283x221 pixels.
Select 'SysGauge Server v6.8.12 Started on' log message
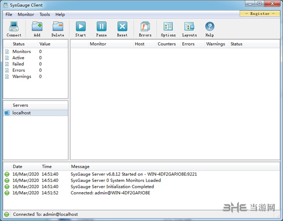(134, 174)
